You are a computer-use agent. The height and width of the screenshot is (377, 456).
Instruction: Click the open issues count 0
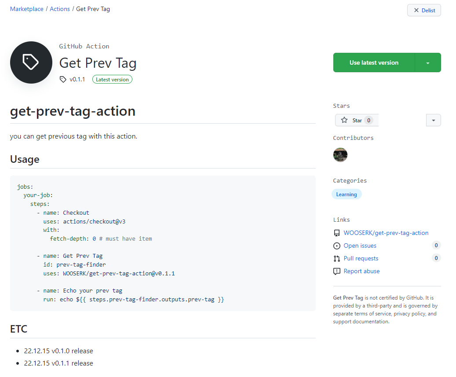(x=436, y=245)
